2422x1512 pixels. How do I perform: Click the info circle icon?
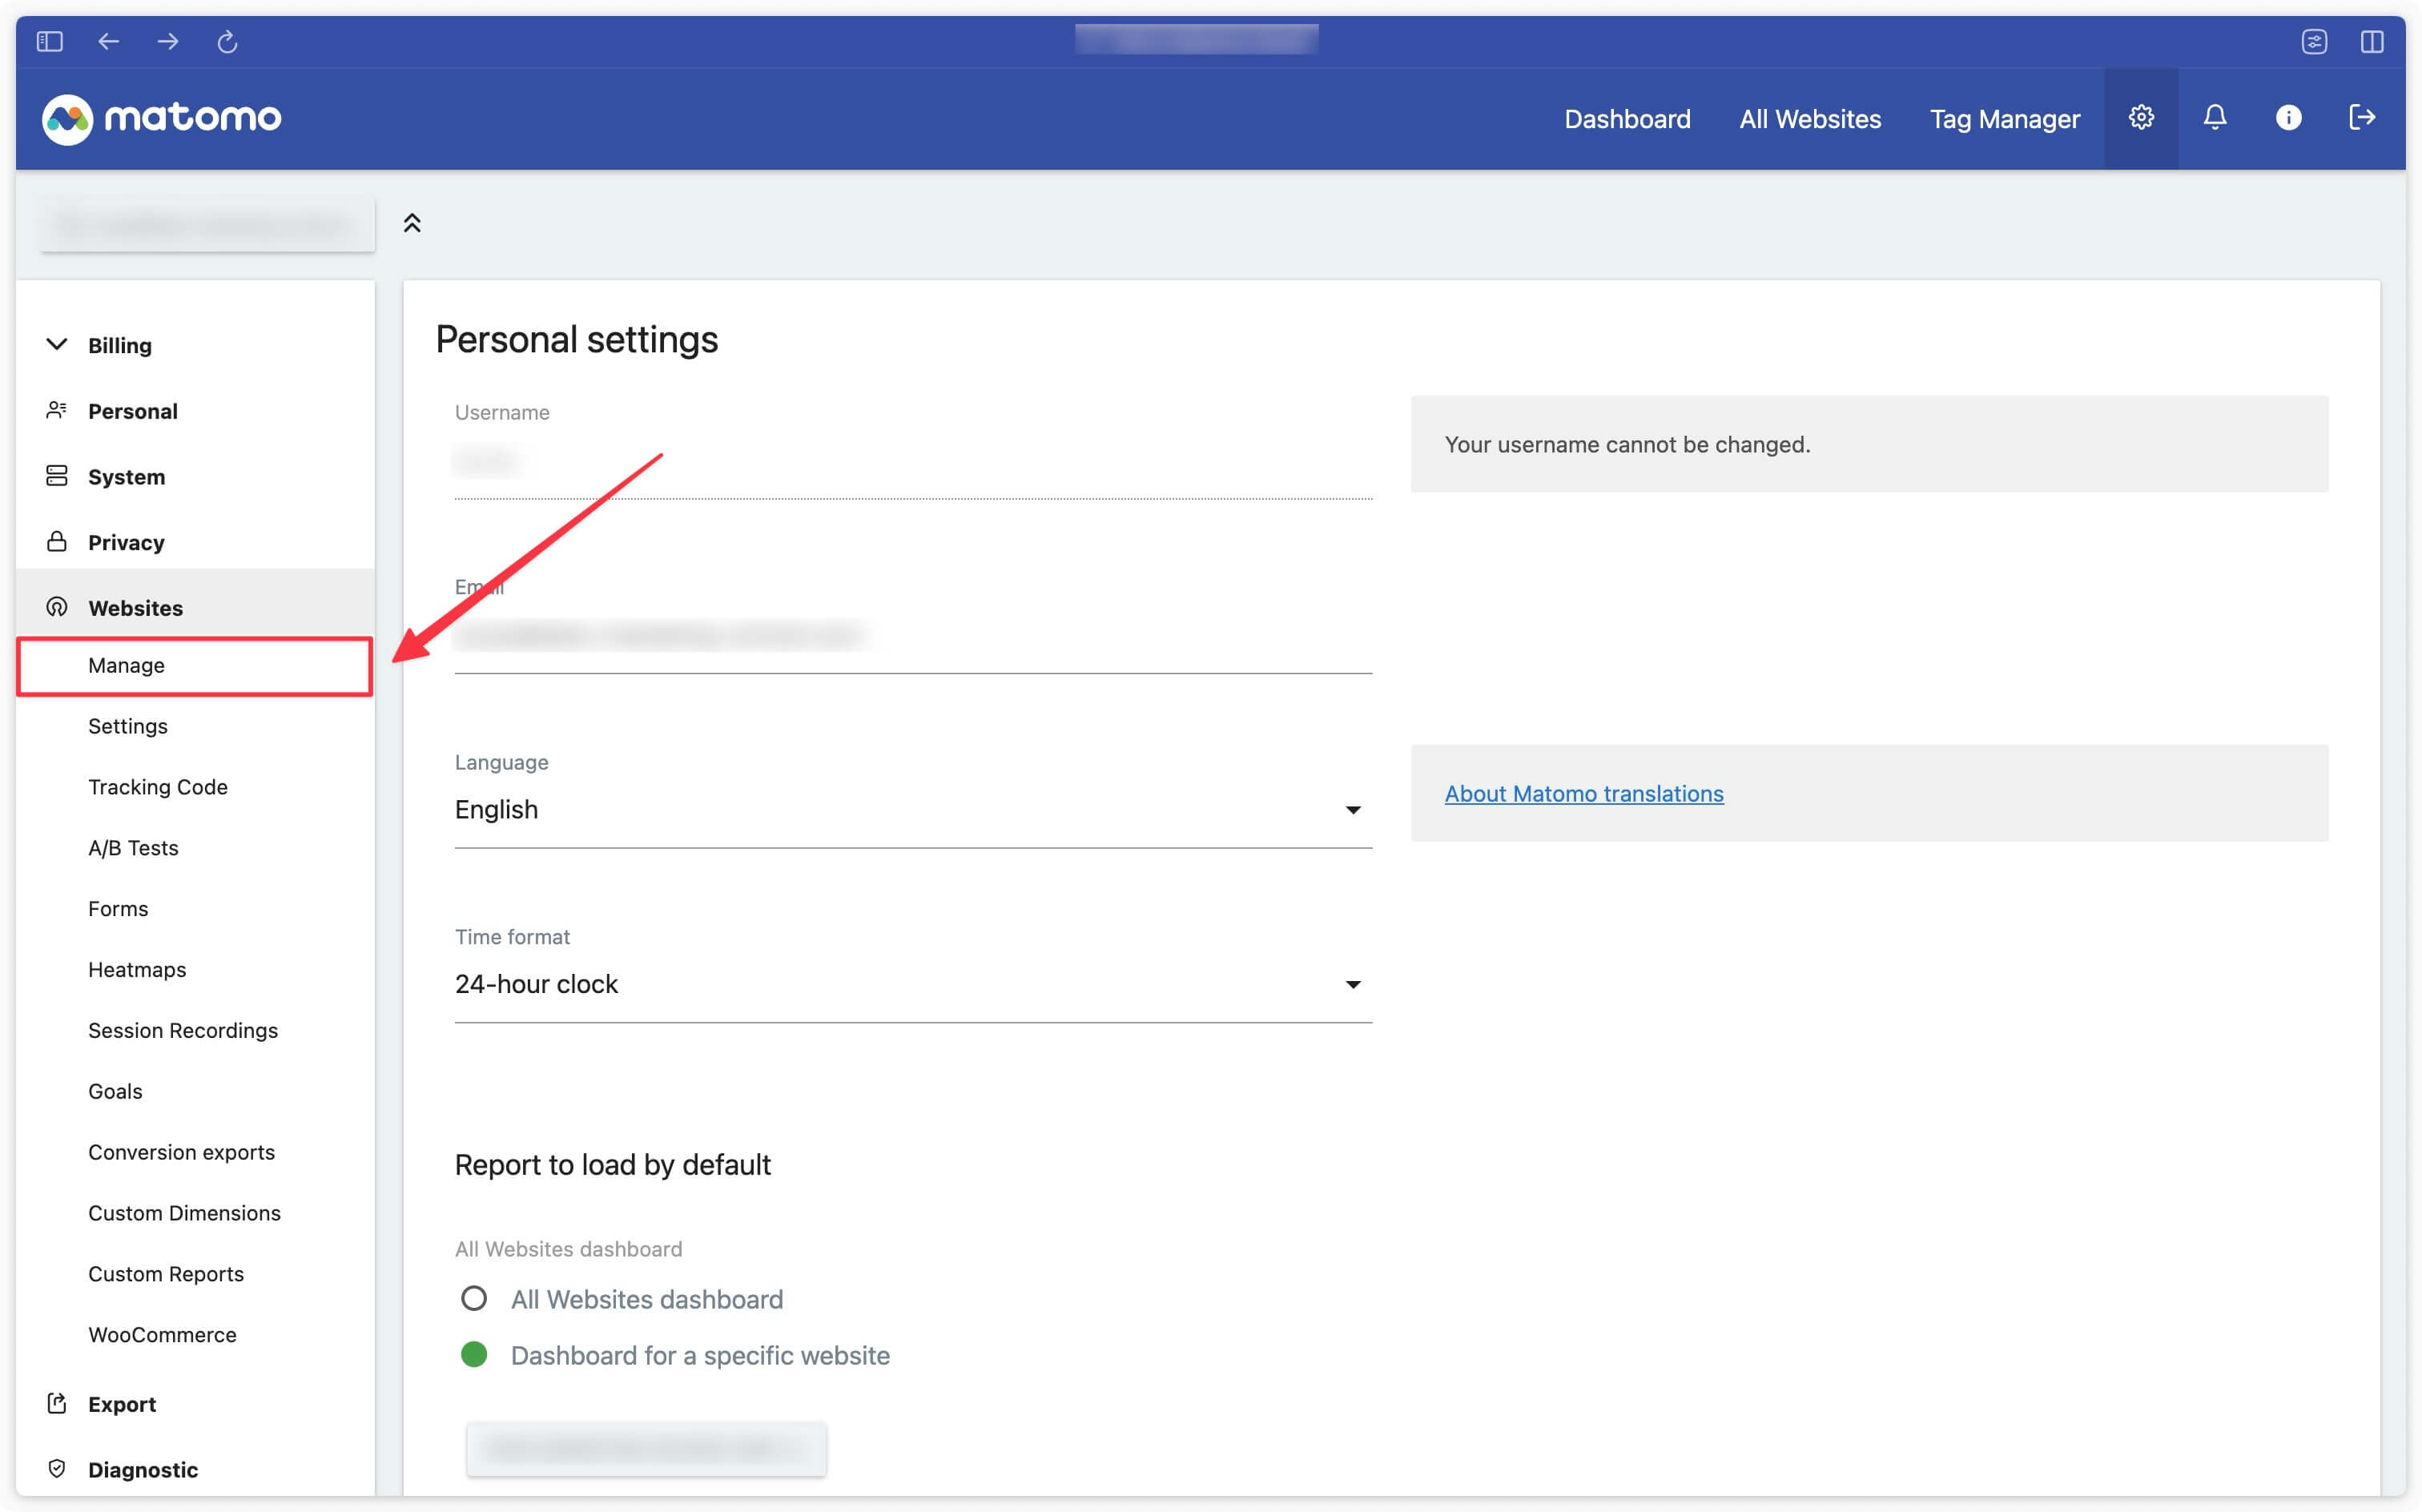(x=2290, y=119)
